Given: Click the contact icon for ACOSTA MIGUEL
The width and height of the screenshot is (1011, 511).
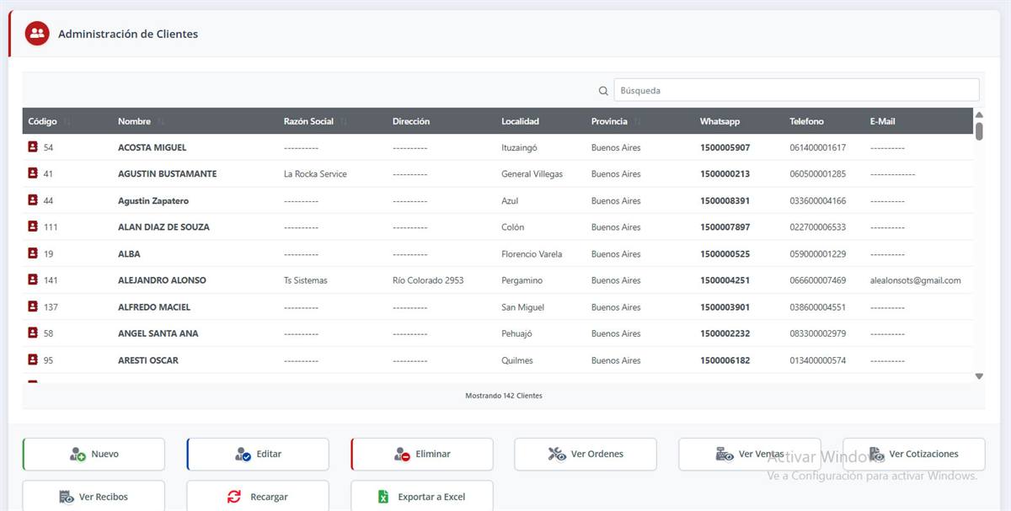Looking at the screenshot, I should (x=33, y=147).
